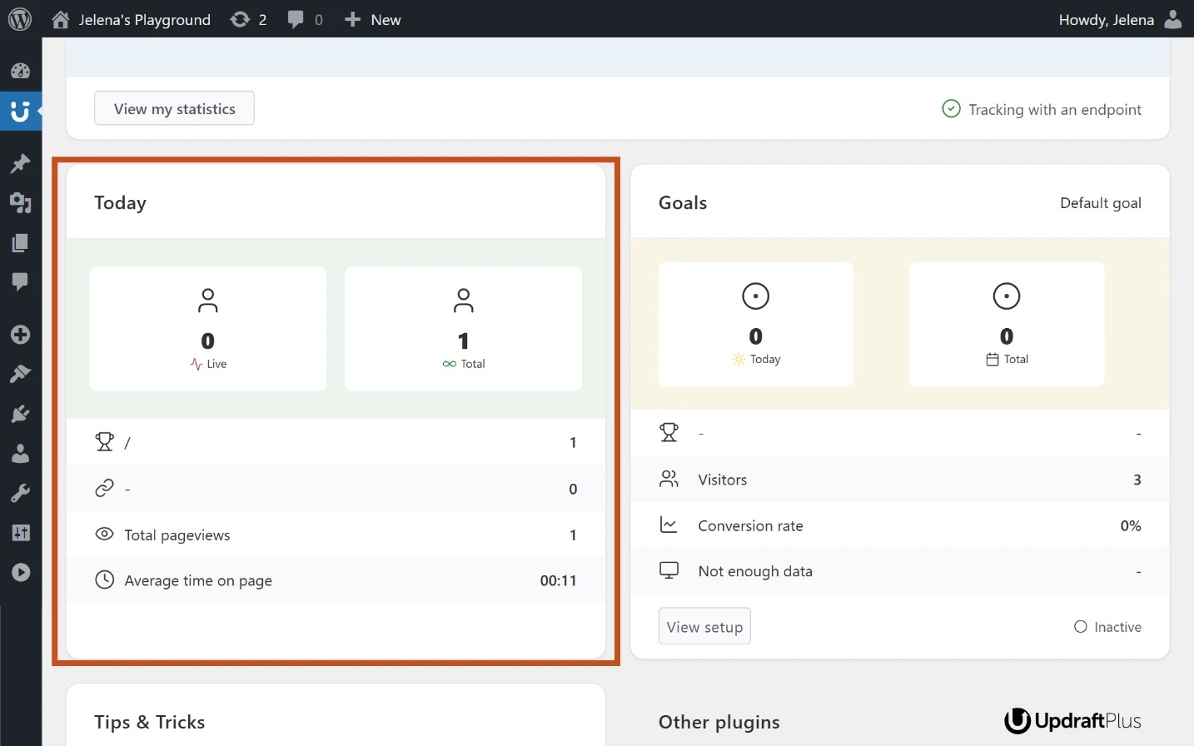The width and height of the screenshot is (1194, 746).
Task: Open the comments bubble showing 0
Action: [x=305, y=19]
